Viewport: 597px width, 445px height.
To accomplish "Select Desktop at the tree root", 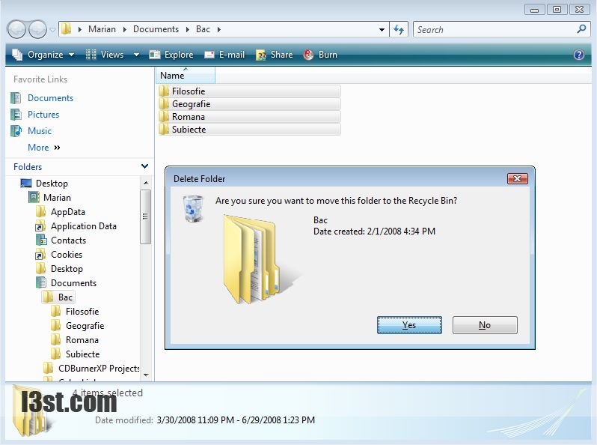I will tap(52, 184).
